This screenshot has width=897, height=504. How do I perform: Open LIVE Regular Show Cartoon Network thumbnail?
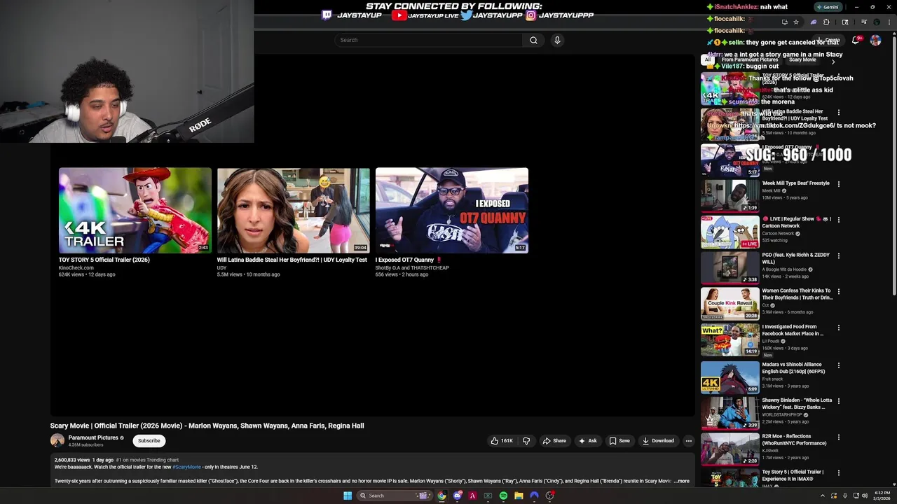[x=730, y=232]
